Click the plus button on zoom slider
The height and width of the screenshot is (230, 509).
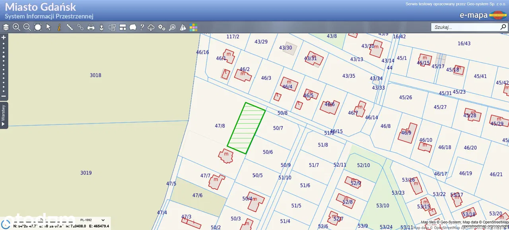(x=4, y=37)
